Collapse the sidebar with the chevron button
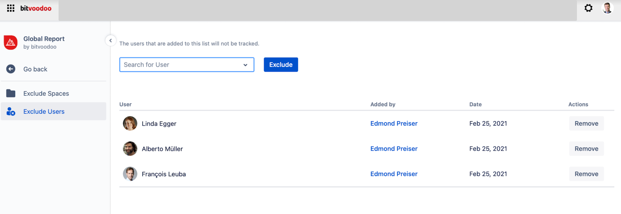This screenshot has width=621, height=214. 110,41
